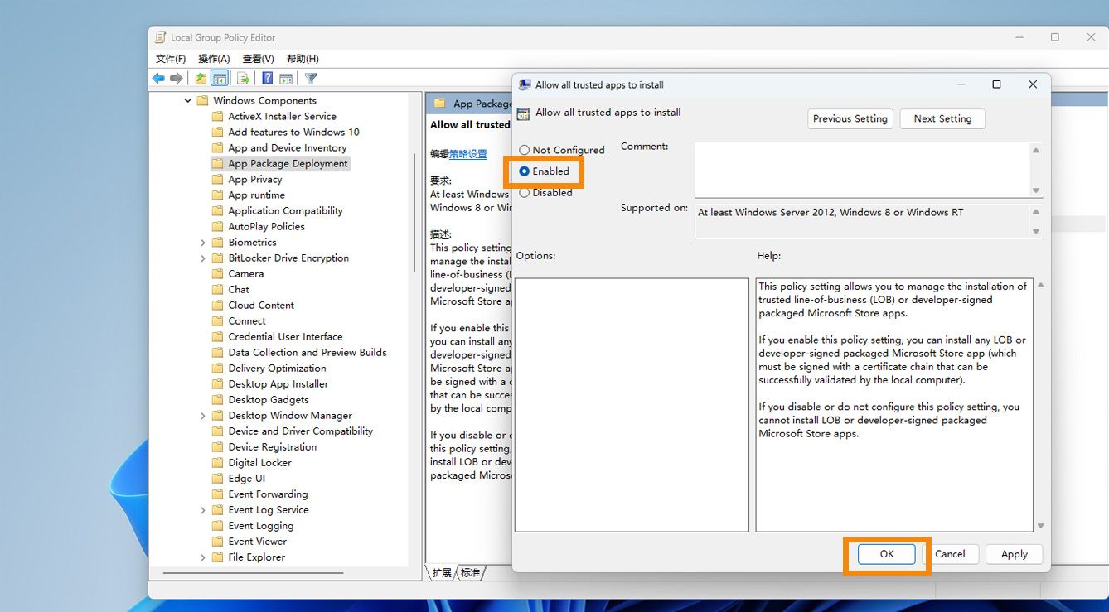Image resolution: width=1109 pixels, height=612 pixels.
Task: Select Data Collection and Preview Builds
Action: [308, 352]
